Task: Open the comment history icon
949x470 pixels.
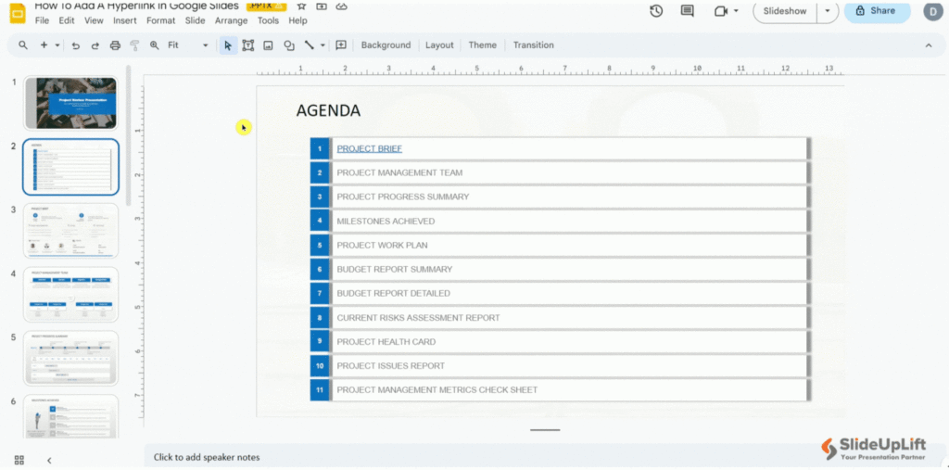Action: pyautogui.click(x=687, y=11)
